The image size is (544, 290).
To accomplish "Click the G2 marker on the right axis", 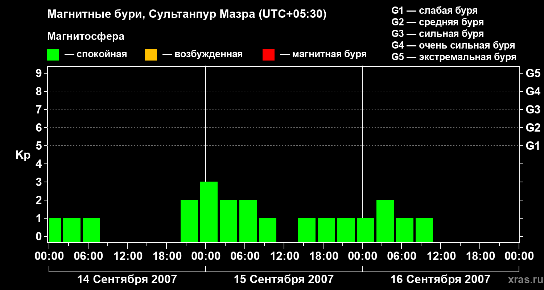I will (533, 128).
